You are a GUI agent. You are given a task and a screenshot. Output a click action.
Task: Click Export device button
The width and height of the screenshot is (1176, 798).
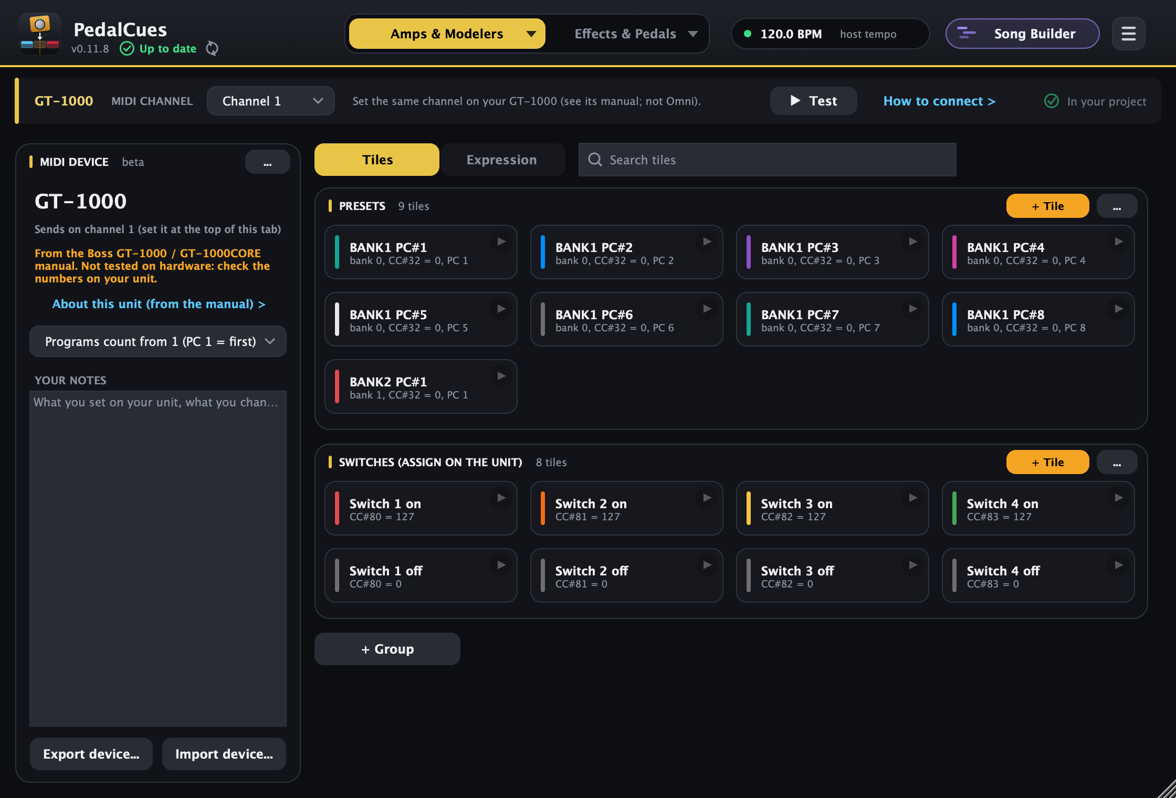click(91, 754)
